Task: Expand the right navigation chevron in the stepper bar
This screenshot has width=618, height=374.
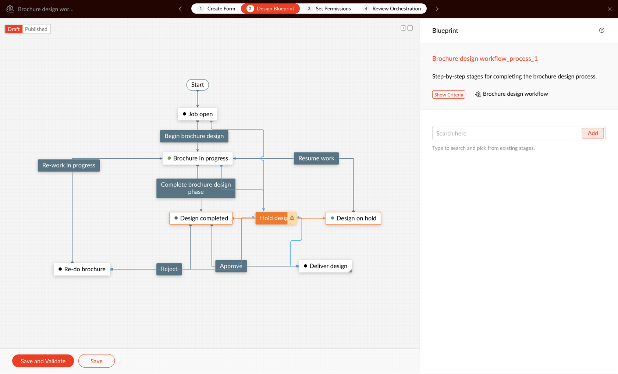Action: (x=437, y=8)
